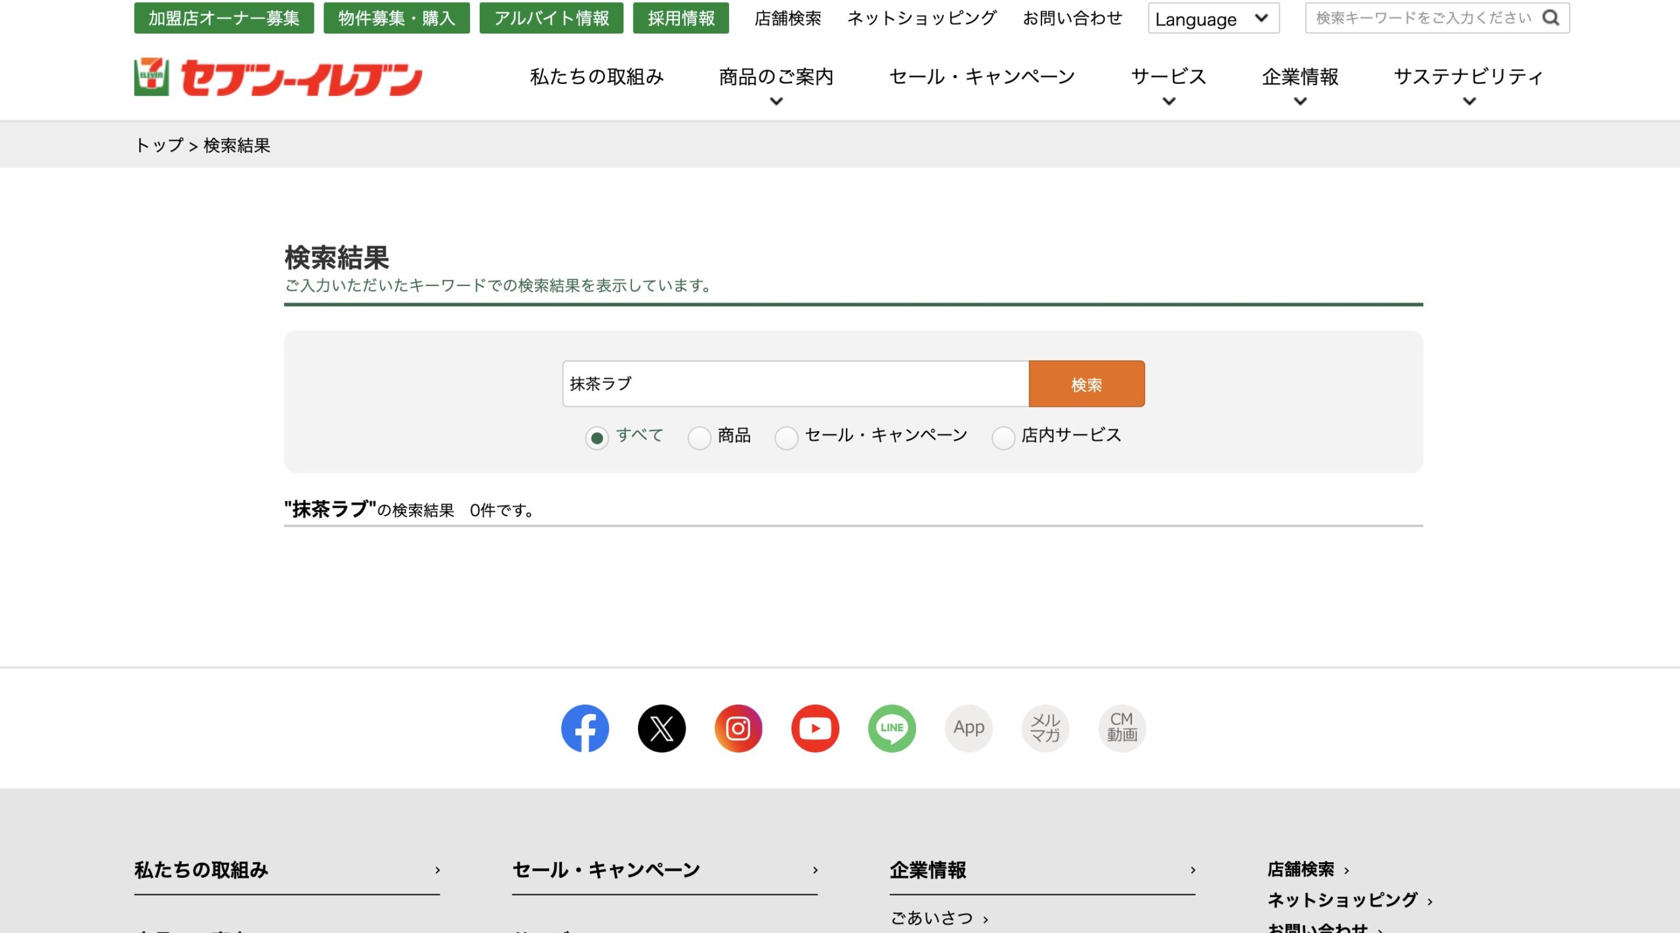Click the magnifying glass search icon
This screenshot has width=1680, height=933.
click(x=1552, y=18)
